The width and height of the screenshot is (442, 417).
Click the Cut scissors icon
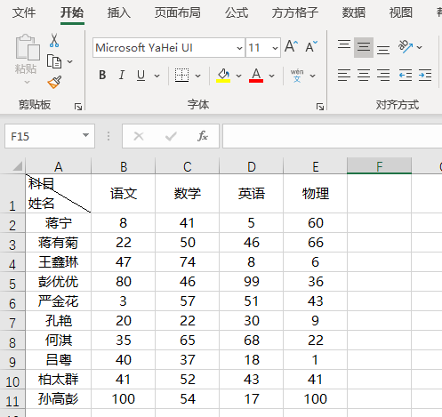click(54, 41)
